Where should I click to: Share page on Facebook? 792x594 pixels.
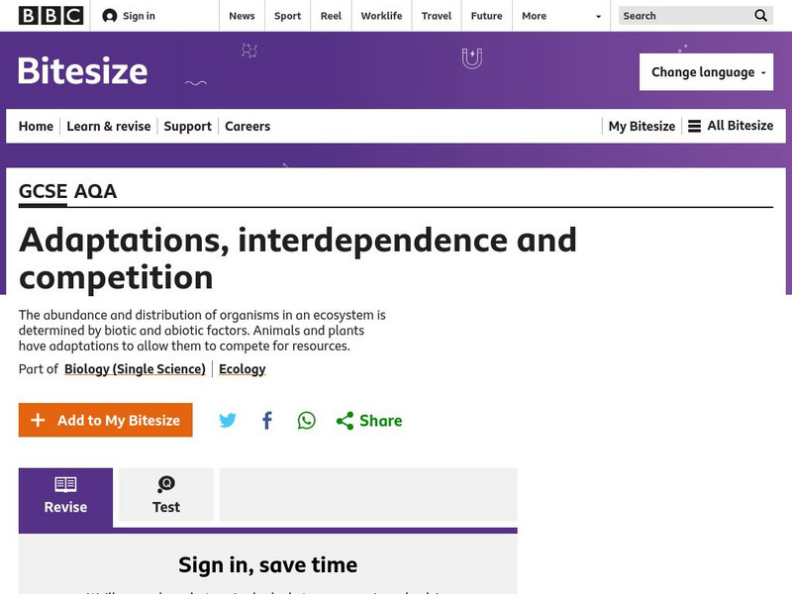[x=267, y=421]
